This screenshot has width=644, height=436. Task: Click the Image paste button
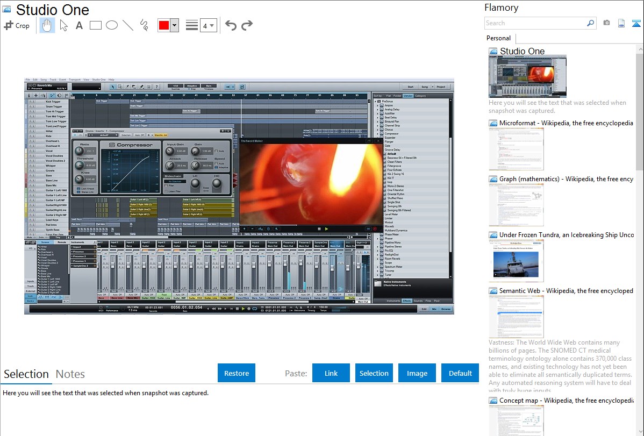(417, 373)
